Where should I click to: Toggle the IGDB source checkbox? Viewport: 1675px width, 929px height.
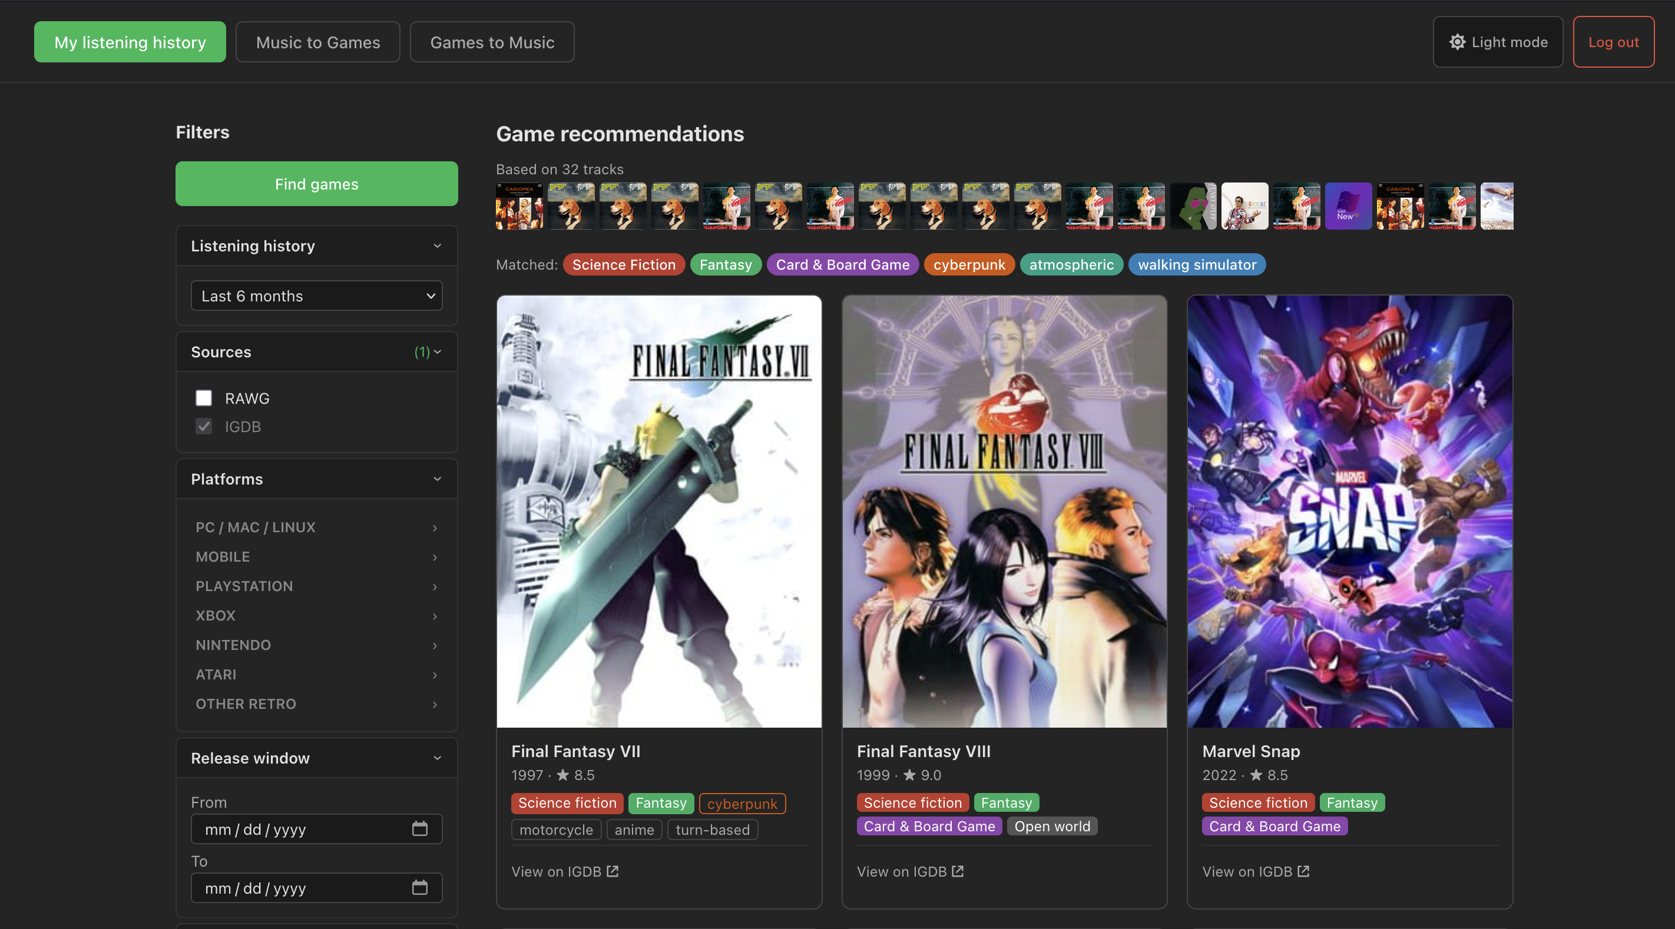(204, 426)
